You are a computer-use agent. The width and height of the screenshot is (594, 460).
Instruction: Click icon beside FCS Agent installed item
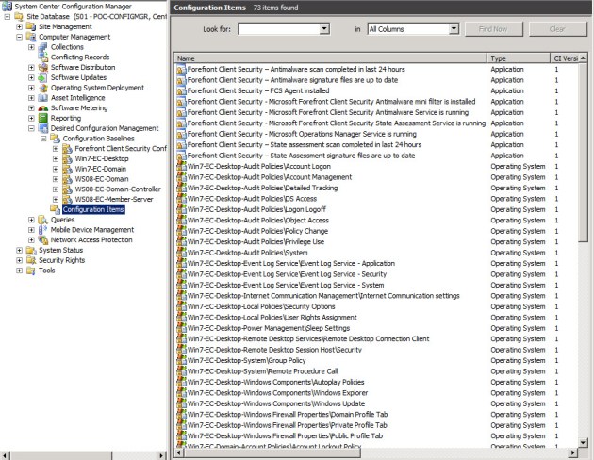tap(181, 90)
